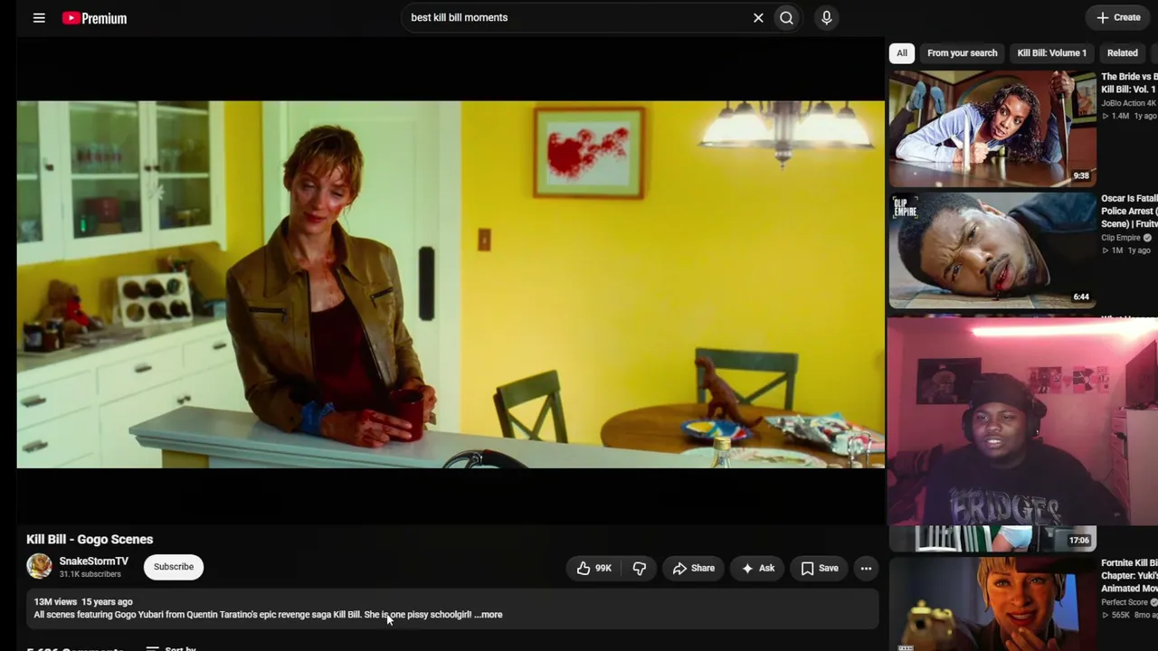Image resolution: width=1158 pixels, height=651 pixels.
Task: Open 'Oscar Is Fatal' video title
Action: click(1129, 211)
